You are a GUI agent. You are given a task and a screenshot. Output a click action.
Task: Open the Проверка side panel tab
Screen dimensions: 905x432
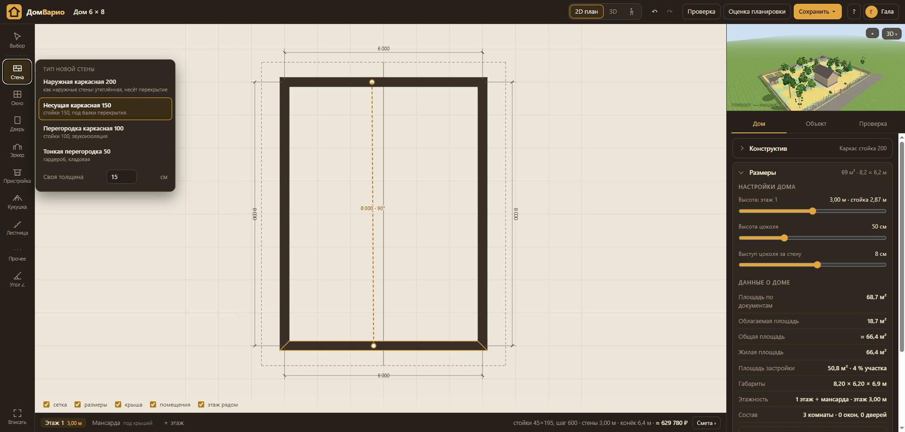click(x=872, y=123)
